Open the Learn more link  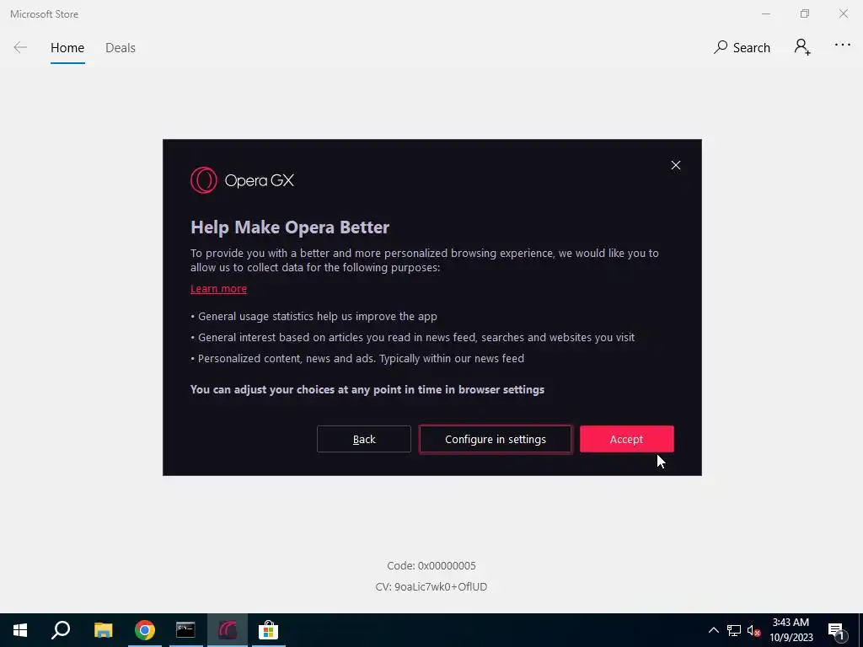(218, 288)
